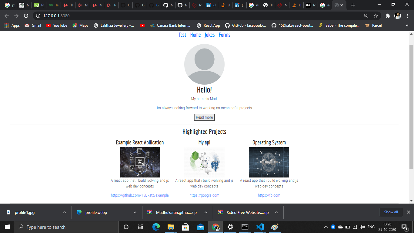Go back using the browser back arrow
Viewport: 414px width, 233px height.
(7, 16)
